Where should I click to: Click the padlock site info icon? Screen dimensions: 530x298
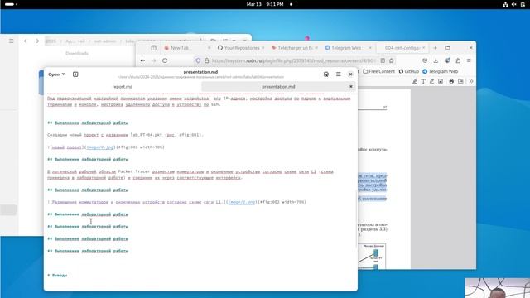point(206,60)
